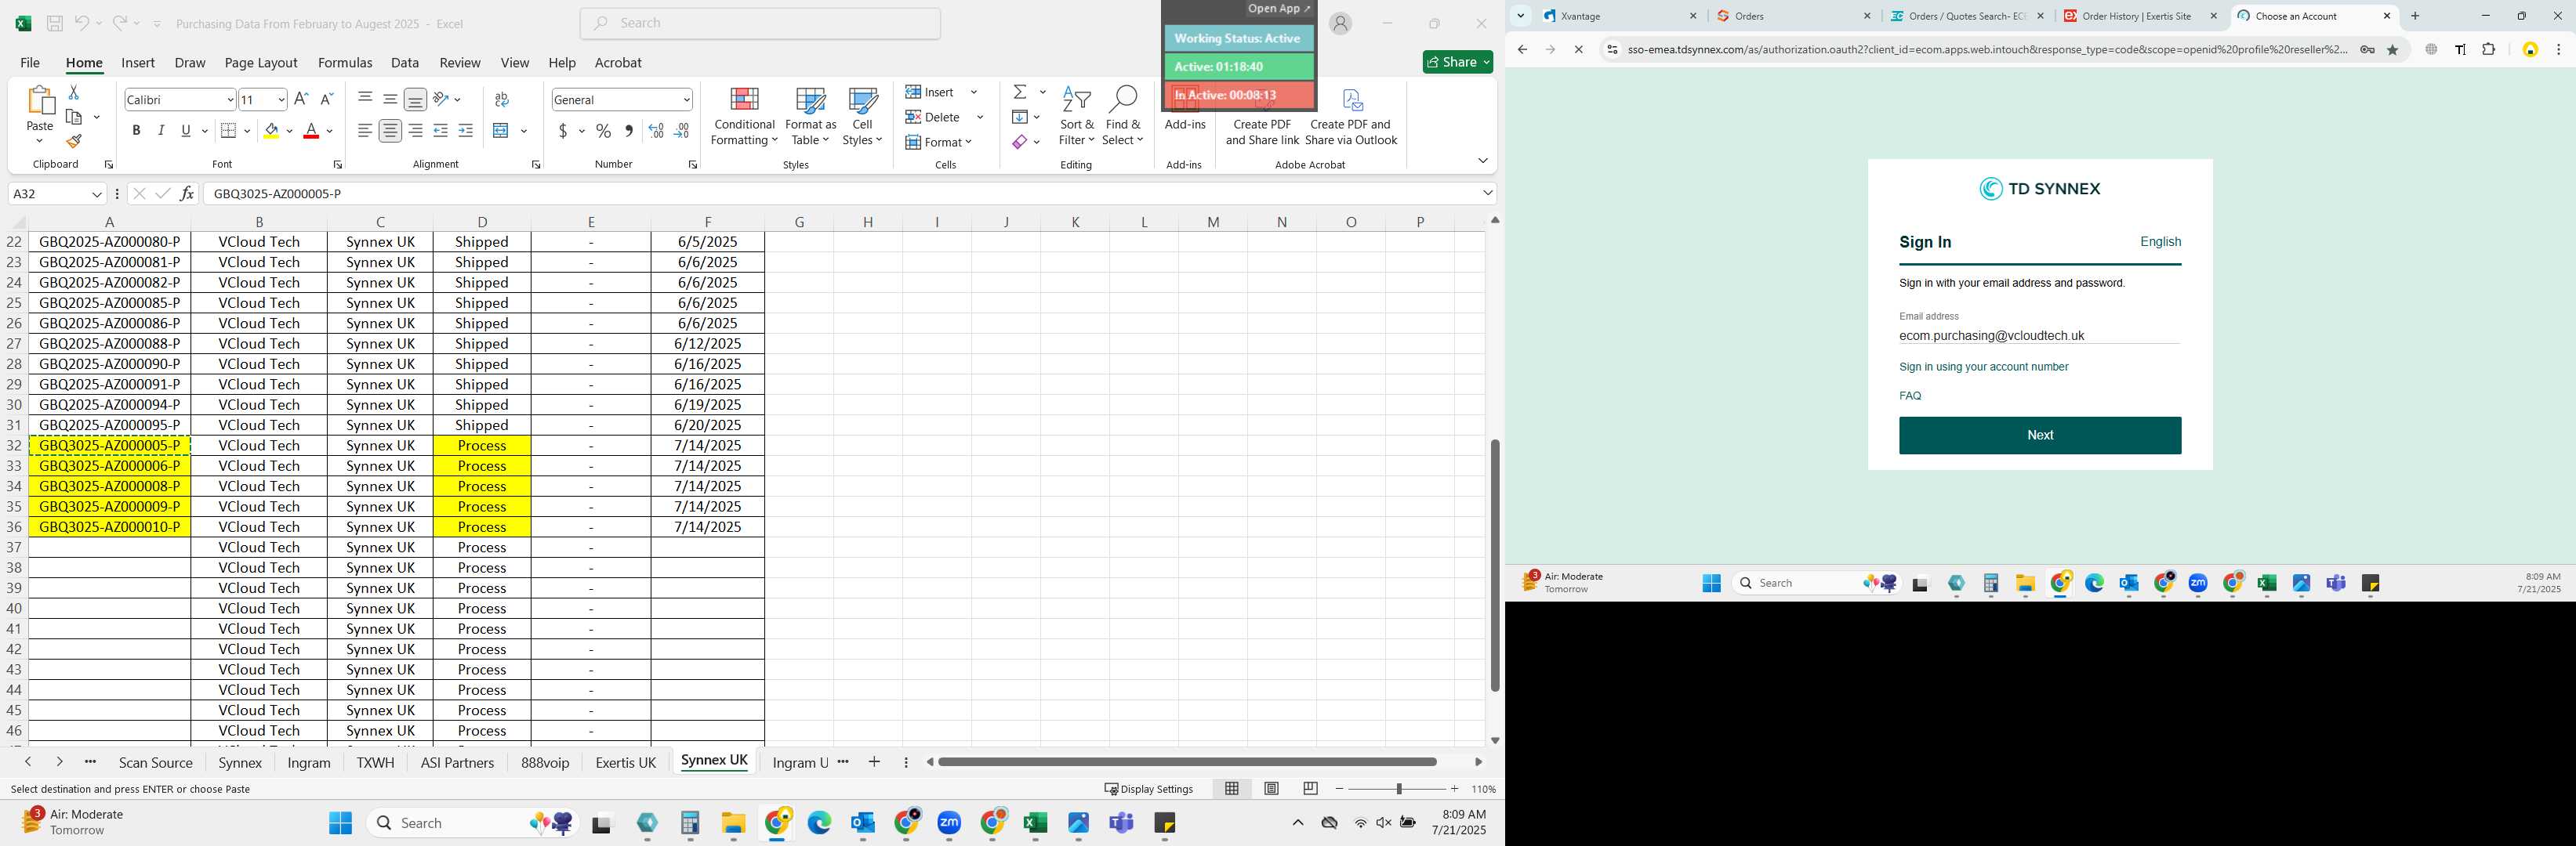Switch to Page Layout view in the status bar

1271,789
